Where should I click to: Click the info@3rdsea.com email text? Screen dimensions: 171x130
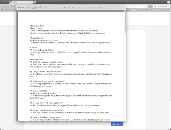click(x=62, y=52)
